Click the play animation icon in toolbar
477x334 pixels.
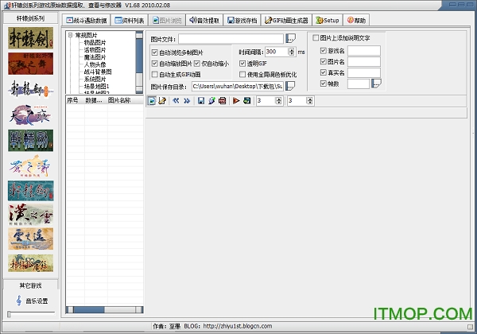pyautogui.click(x=236, y=101)
